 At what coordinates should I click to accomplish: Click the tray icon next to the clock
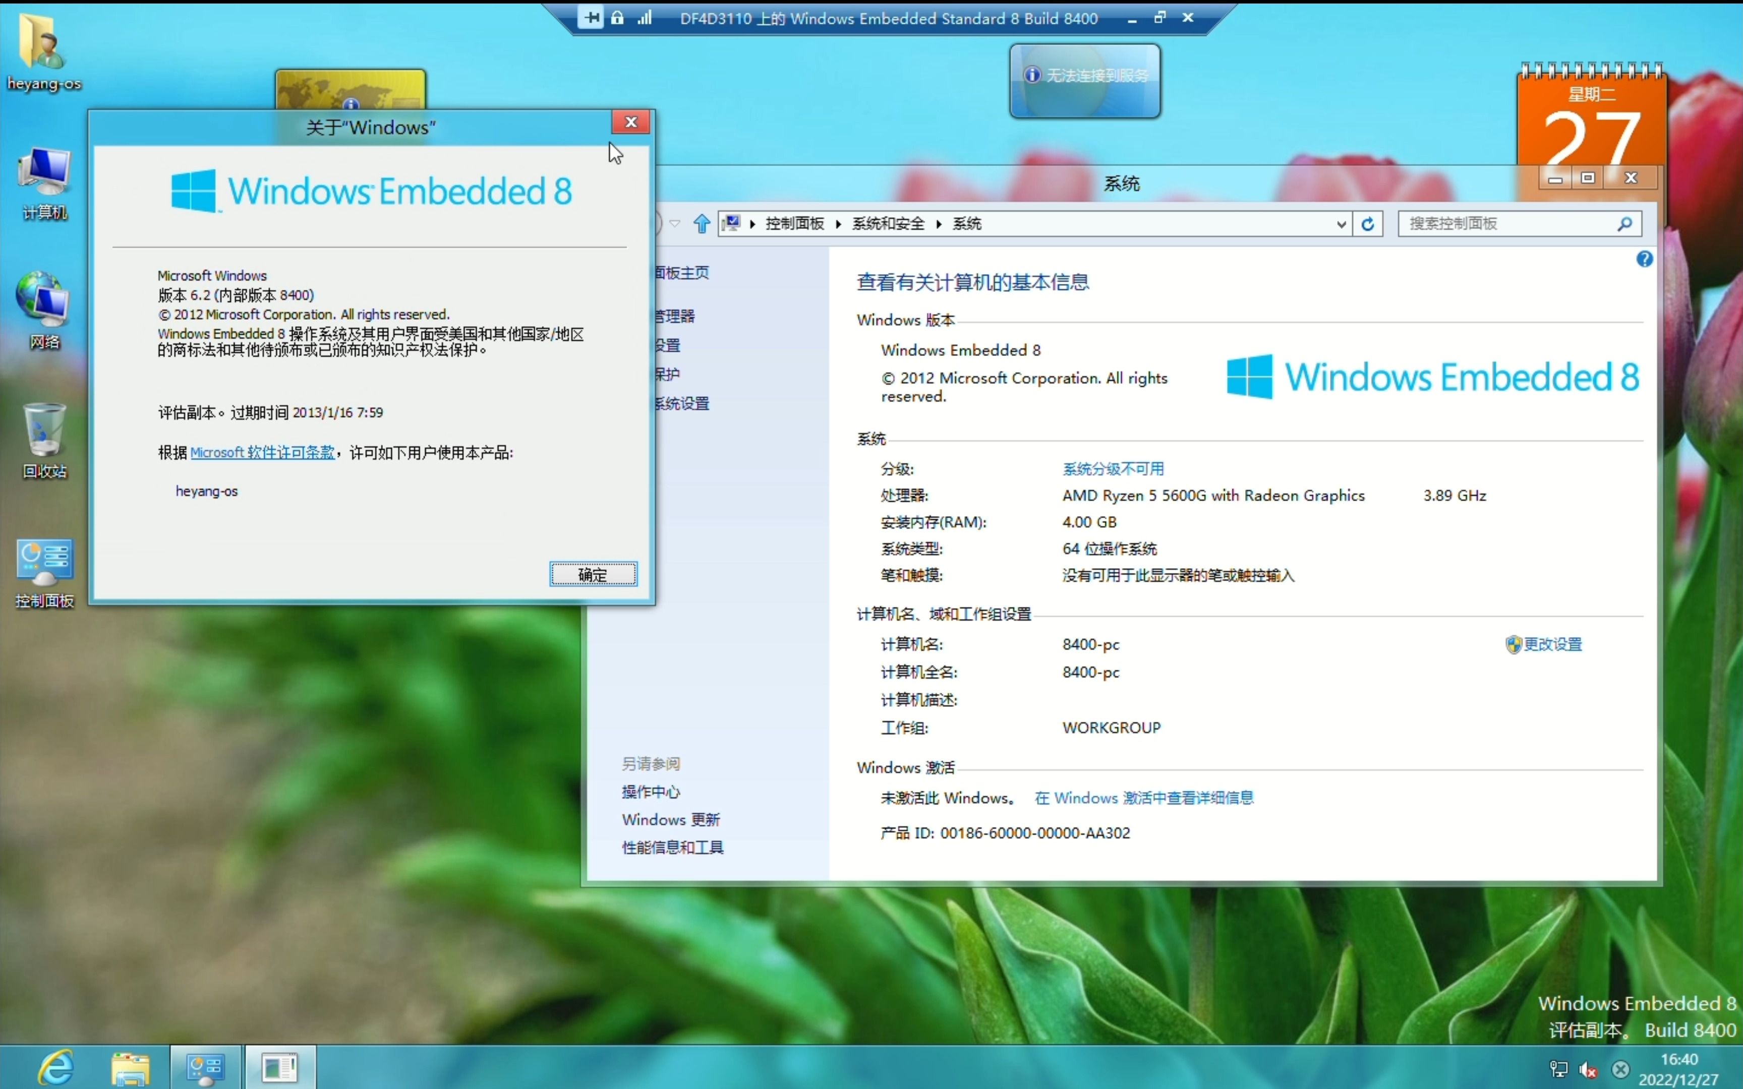click(1620, 1069)
